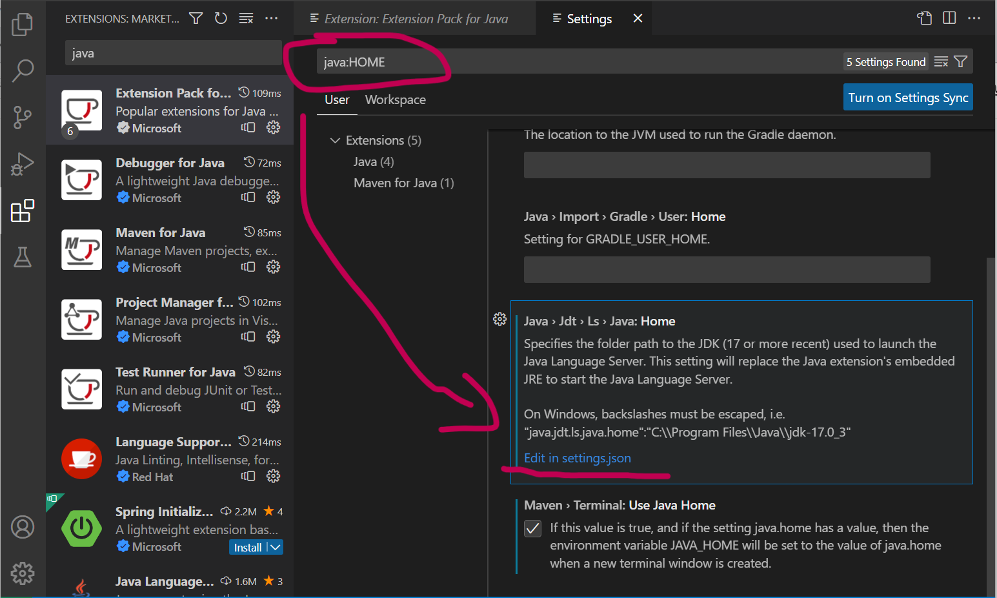997x598 pixels.
Task: Manage gear for Test Runner for Java
Action: pyautogui.click(x=274, y=406)
